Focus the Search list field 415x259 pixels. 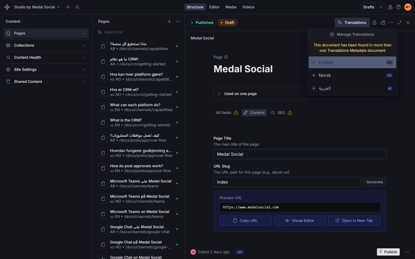pos(139,32)
